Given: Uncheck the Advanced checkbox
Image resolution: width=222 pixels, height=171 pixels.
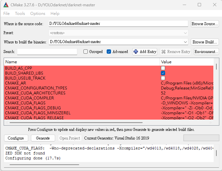Looking at the screenshot, I should [x=109, y=52].
